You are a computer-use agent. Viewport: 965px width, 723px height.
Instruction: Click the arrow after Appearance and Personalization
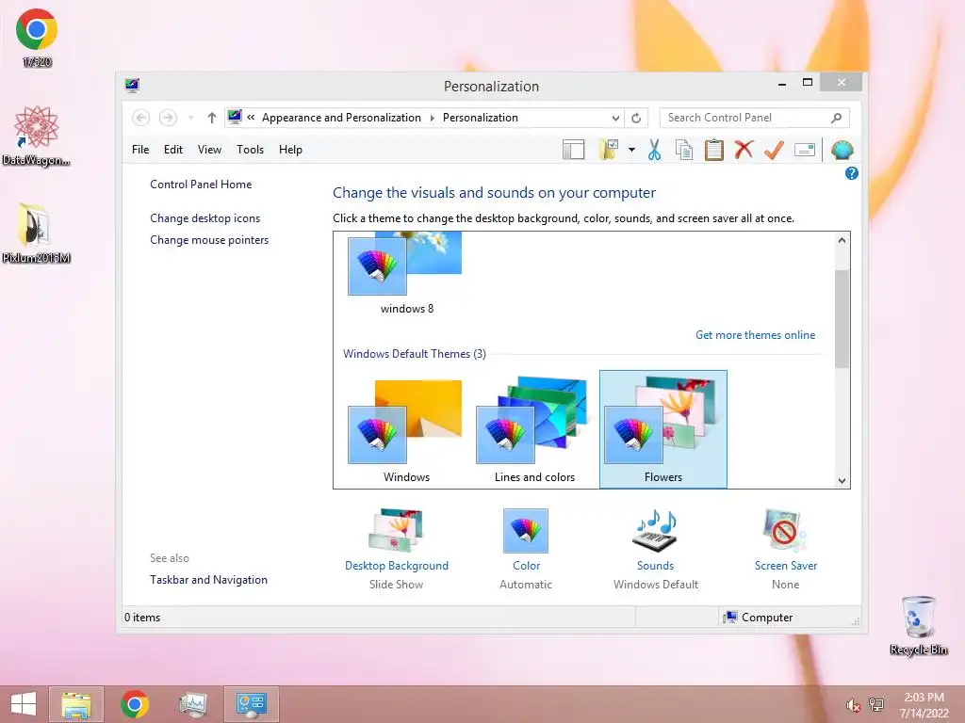(432, 118)
